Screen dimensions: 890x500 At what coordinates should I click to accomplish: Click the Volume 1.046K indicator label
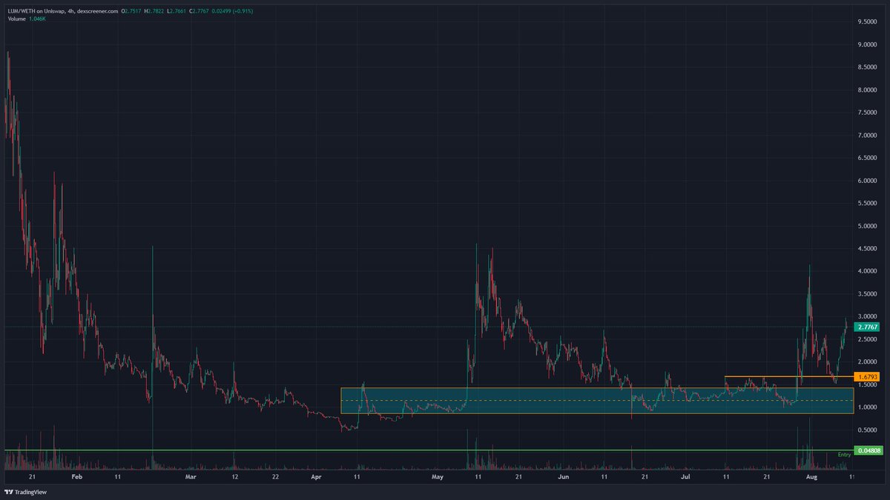25,18
